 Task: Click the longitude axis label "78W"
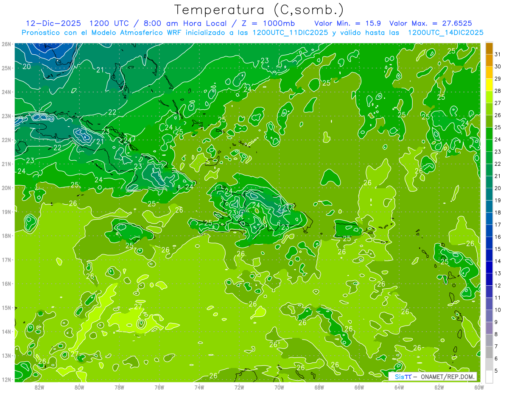(119, 387)
